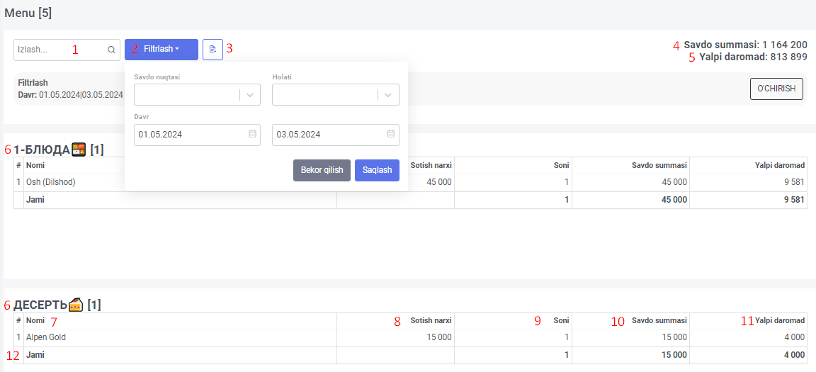Screen dimensions: 816x372
Task: Click Yalpi daromad header in 1-БЛЮДА table
Action: point(781,165)
